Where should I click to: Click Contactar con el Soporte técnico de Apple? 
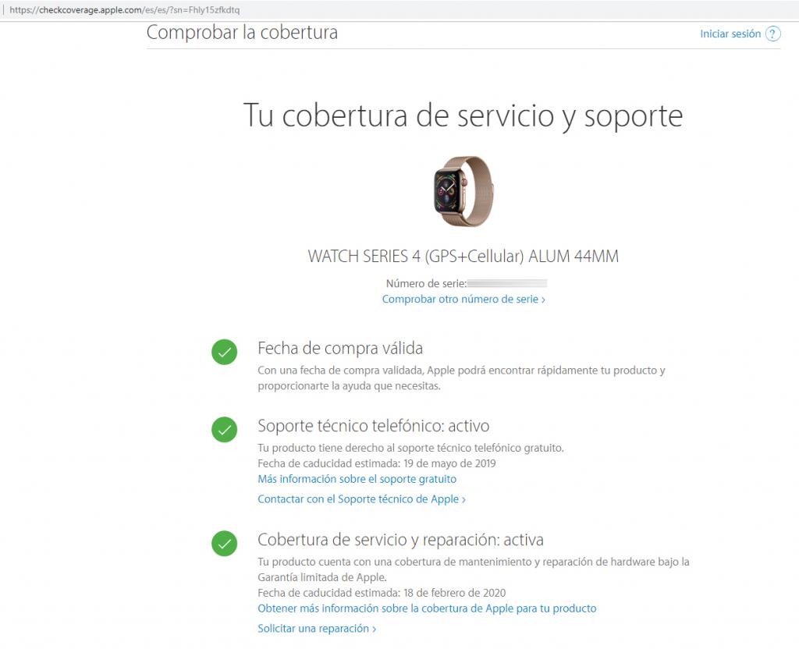[362, 499]
